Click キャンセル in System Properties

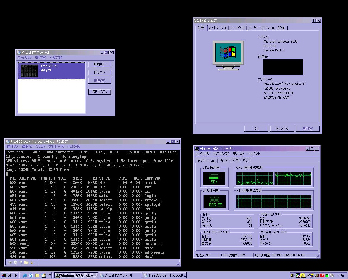282,129
